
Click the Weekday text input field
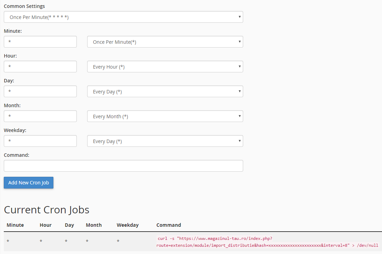(x=40, y=141)
